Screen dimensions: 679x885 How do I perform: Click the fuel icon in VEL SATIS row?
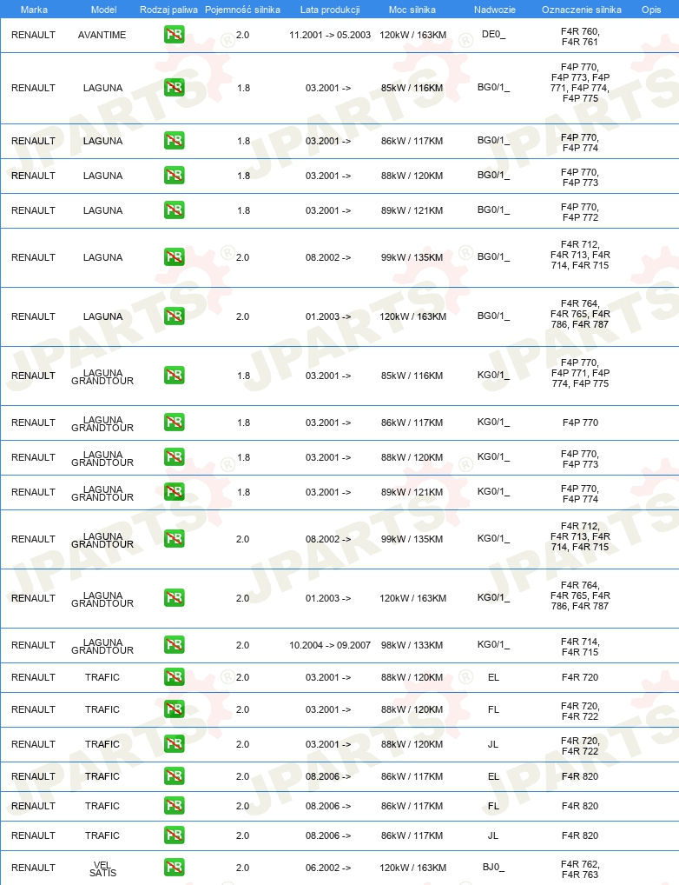coord(175,868)
